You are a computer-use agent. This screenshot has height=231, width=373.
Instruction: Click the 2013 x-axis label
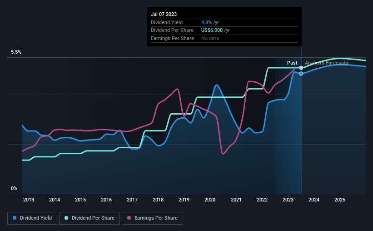[x=29, y=200]
